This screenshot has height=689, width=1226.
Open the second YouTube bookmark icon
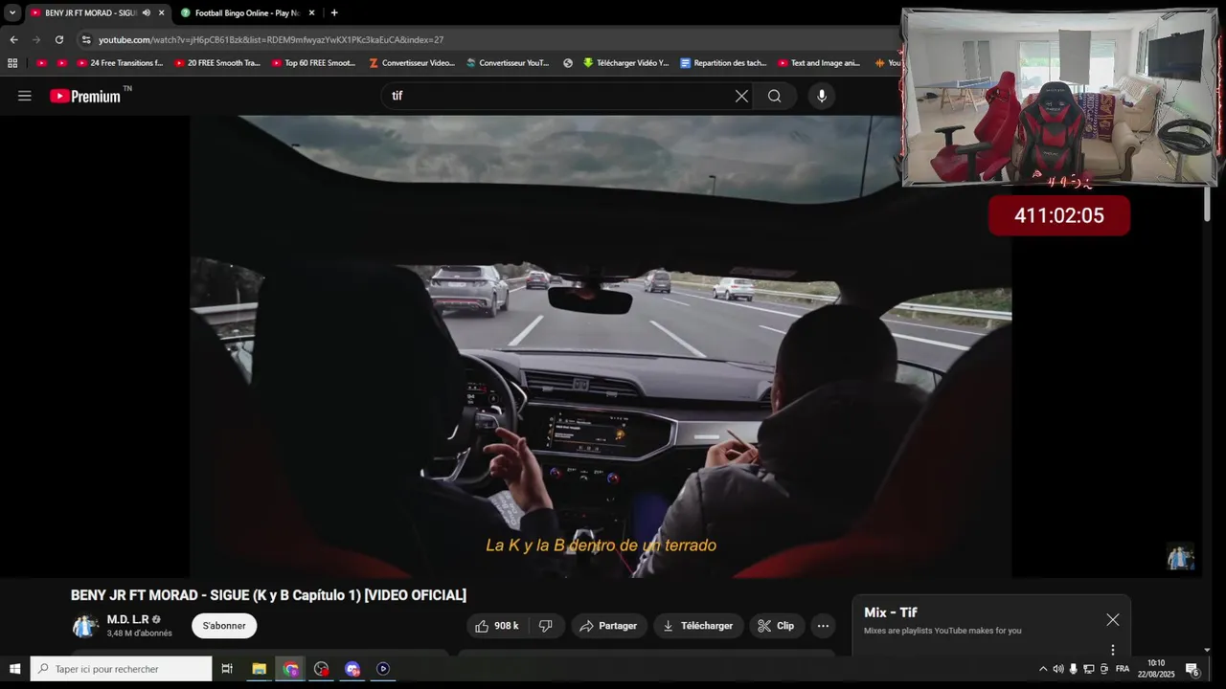(x=62, y=63)
